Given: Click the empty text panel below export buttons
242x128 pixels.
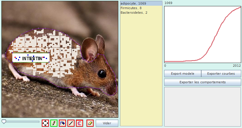Looking at the screenshot, I should 202,106.
